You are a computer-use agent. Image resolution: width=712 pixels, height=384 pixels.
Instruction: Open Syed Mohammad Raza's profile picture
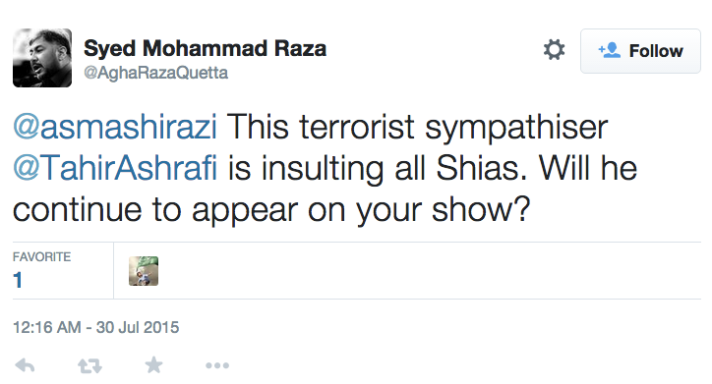(x=42, y=58)
